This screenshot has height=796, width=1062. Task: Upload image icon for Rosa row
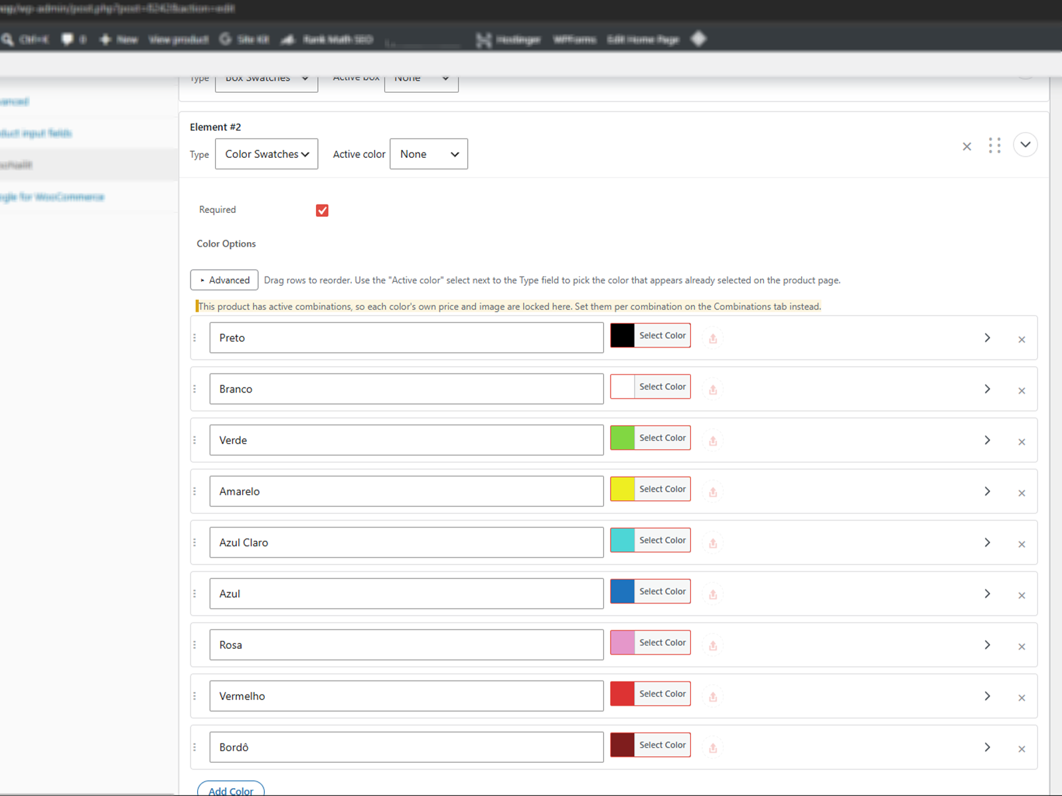(713, 645)
